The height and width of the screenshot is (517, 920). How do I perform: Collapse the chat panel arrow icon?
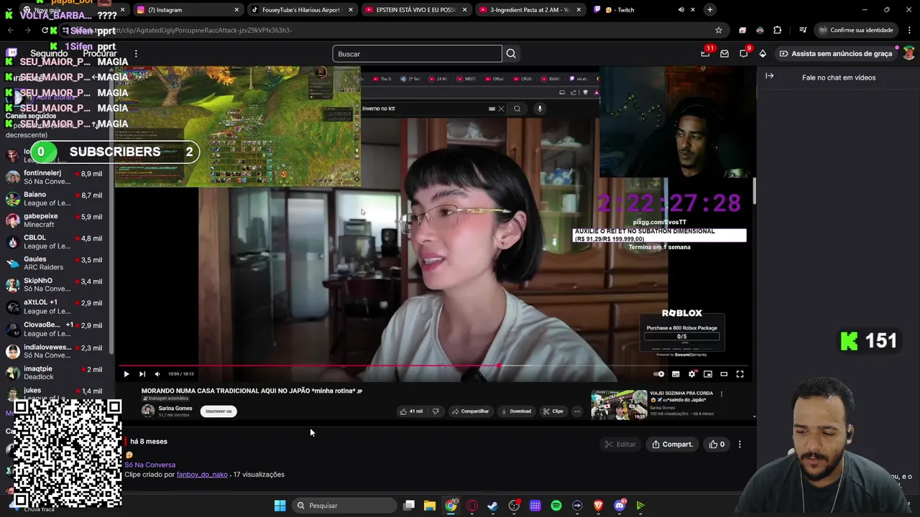tap(770, 76)
